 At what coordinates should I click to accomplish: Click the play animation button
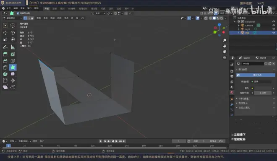tap(116, 141)
